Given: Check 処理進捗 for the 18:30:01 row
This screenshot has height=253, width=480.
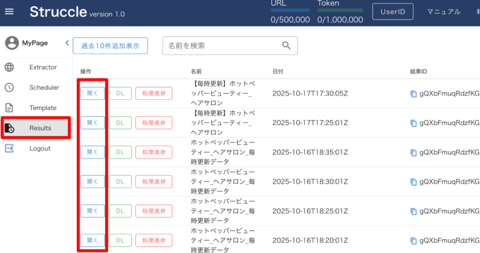Looking at the screenshot, I should 153,181.
